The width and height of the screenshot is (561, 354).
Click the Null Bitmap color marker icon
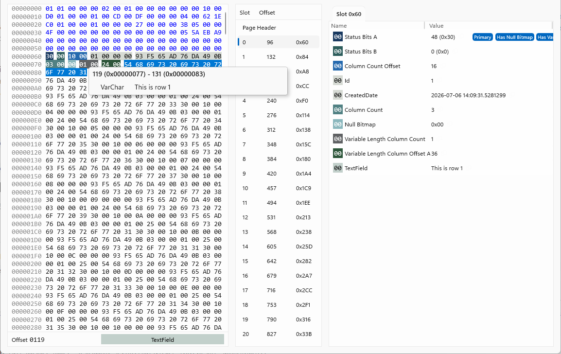point(338,124)
